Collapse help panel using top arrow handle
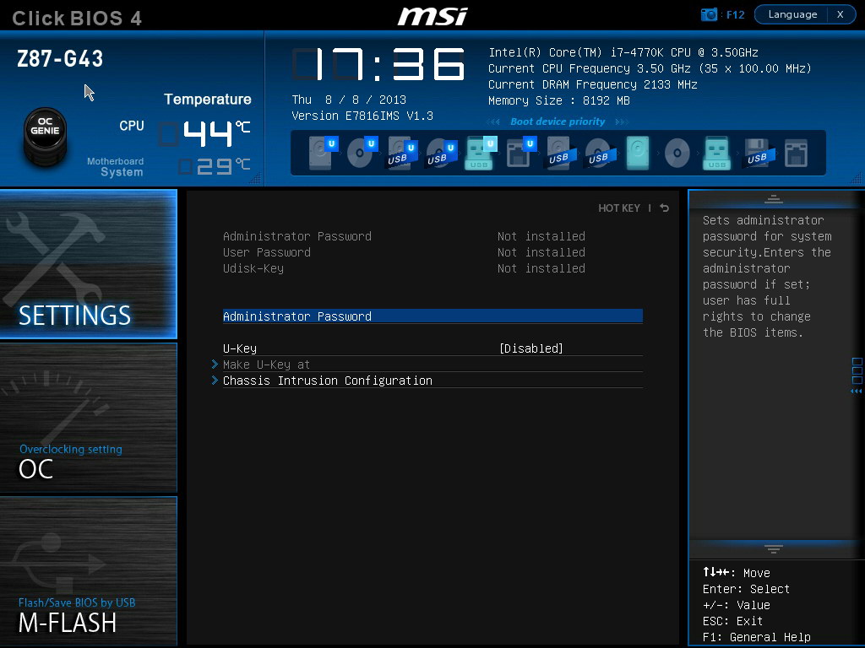Screen dimensions: 865x648 pyautogui.click(x=773, y=199)
